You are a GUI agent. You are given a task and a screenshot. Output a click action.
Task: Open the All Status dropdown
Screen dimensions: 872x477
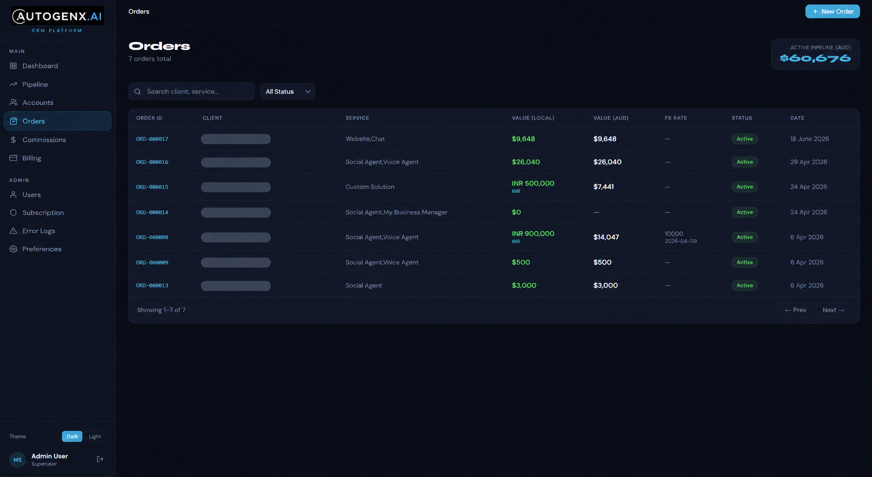(288, 91)
